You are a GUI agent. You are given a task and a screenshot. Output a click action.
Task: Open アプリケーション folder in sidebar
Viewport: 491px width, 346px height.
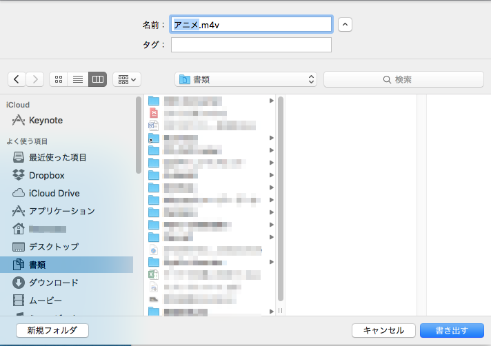(61, 211)
